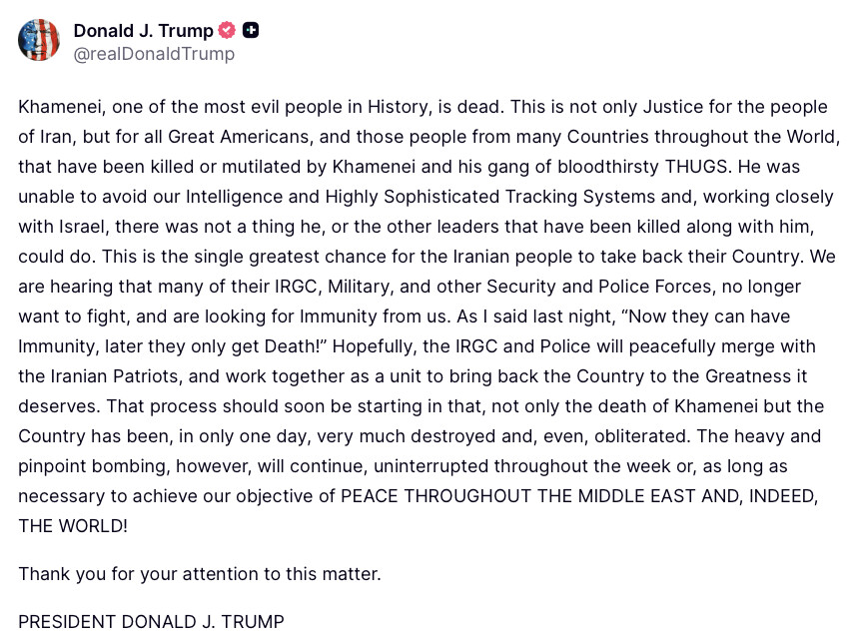Click the Donald J. Trump display name

144,30
